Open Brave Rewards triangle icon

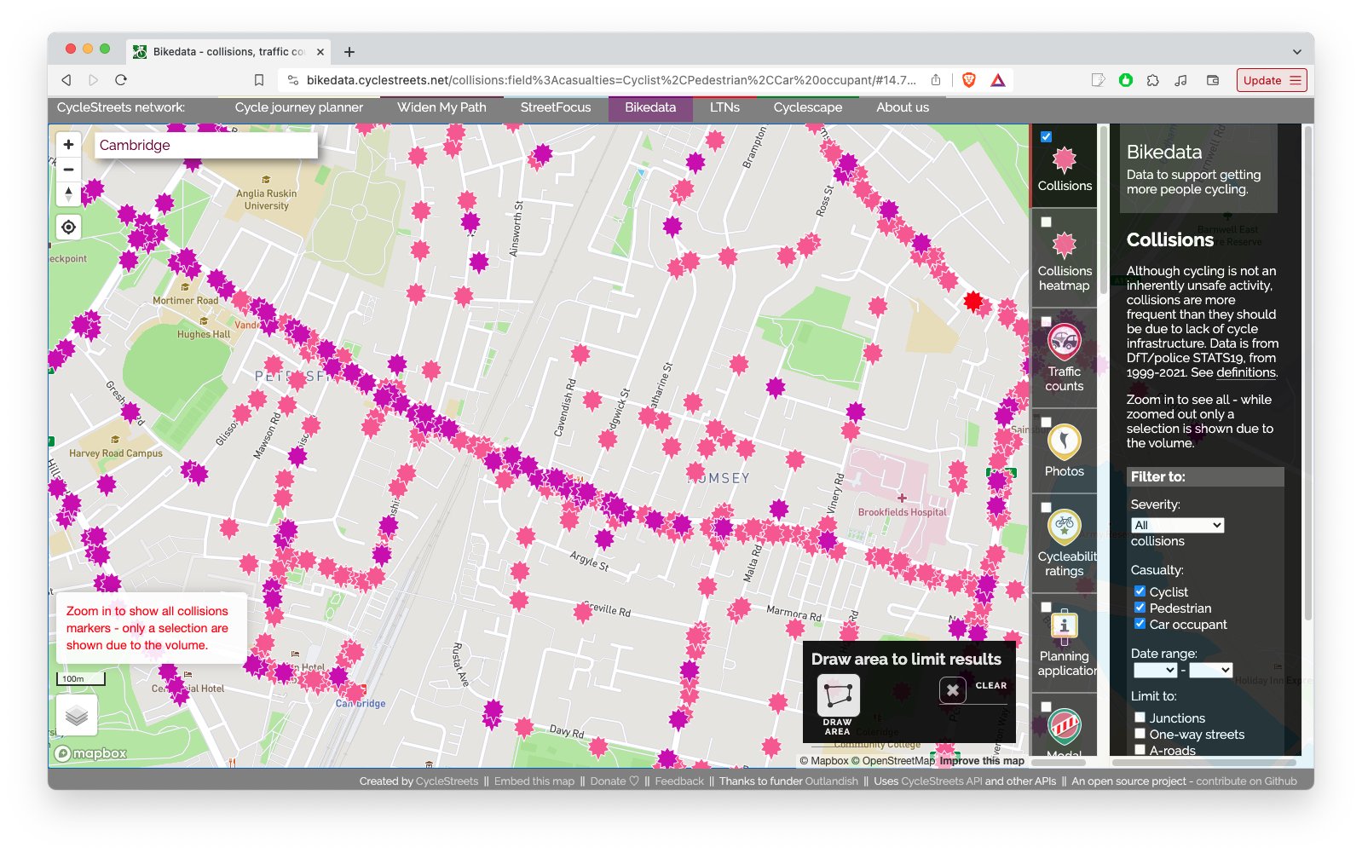click(x=998, y=80)
